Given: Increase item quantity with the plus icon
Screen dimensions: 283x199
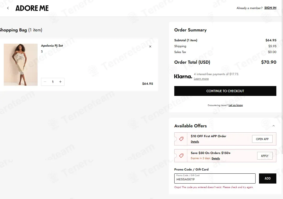Looking at the screenshot, I should point(60,82).
